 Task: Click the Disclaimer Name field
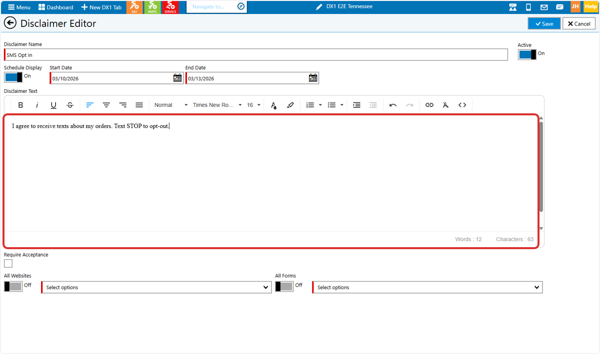tap(256, 54)
